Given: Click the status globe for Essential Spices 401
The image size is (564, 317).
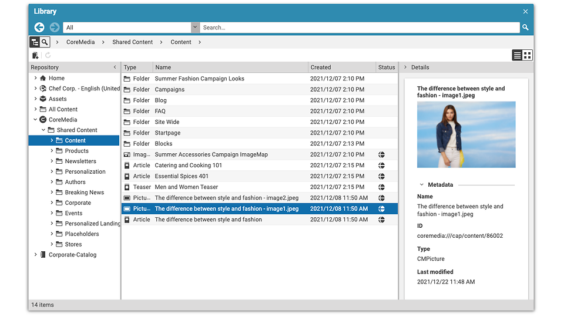Looking at the screenshot, I should pyautogui.click(x=382, y=176).
